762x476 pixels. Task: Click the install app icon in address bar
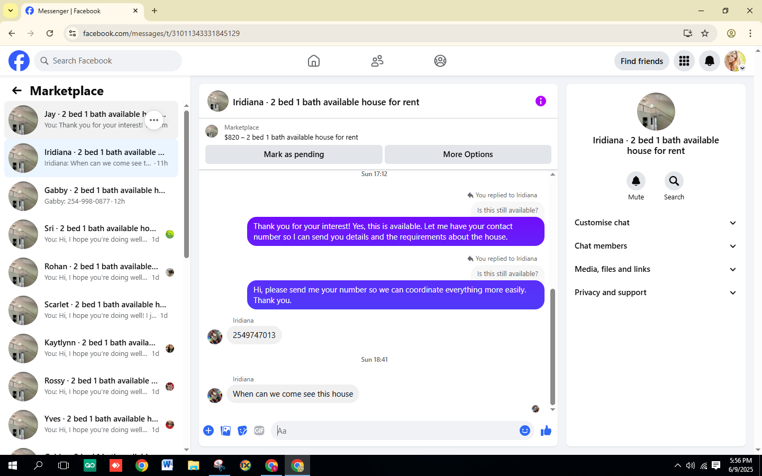(688, 33)
